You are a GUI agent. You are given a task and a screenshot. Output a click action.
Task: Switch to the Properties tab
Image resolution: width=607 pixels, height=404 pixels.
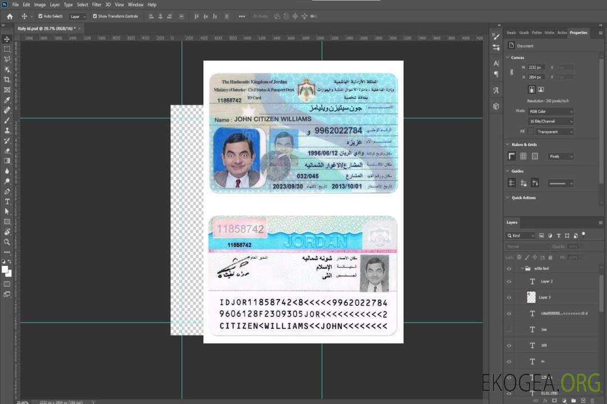click(x=578, y=33)
